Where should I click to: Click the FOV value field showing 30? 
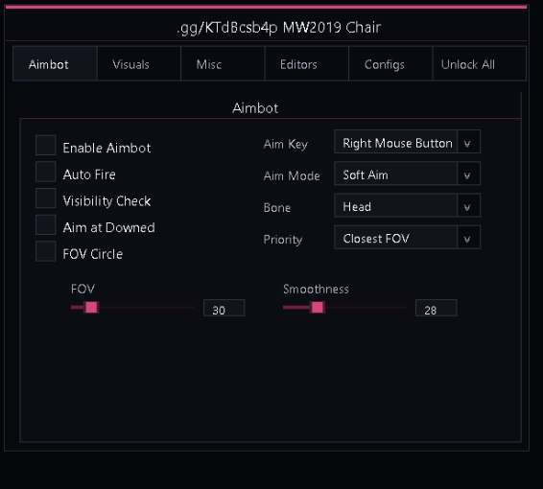coord(224,308)
